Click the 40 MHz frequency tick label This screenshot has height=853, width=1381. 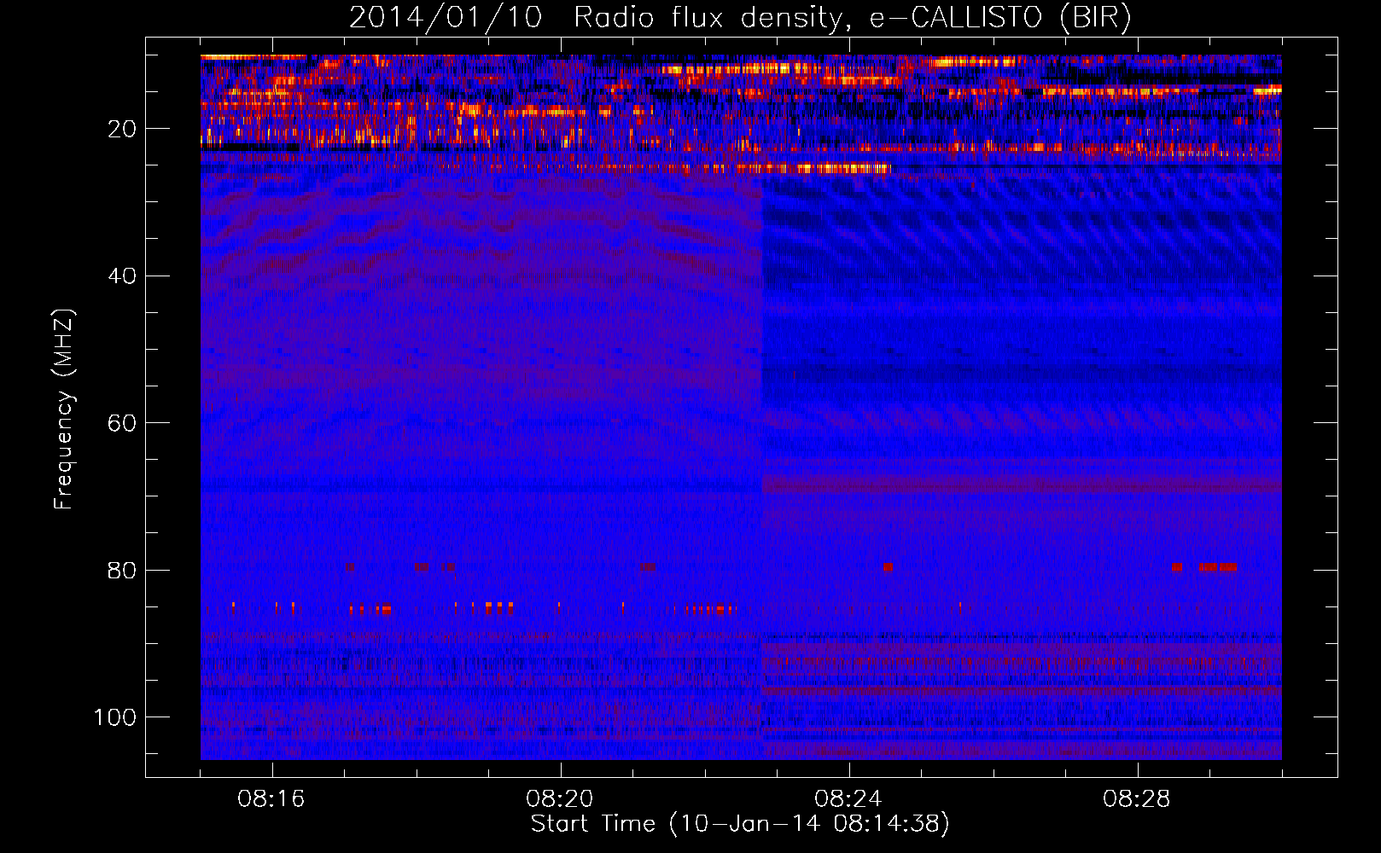pos(122,276)
